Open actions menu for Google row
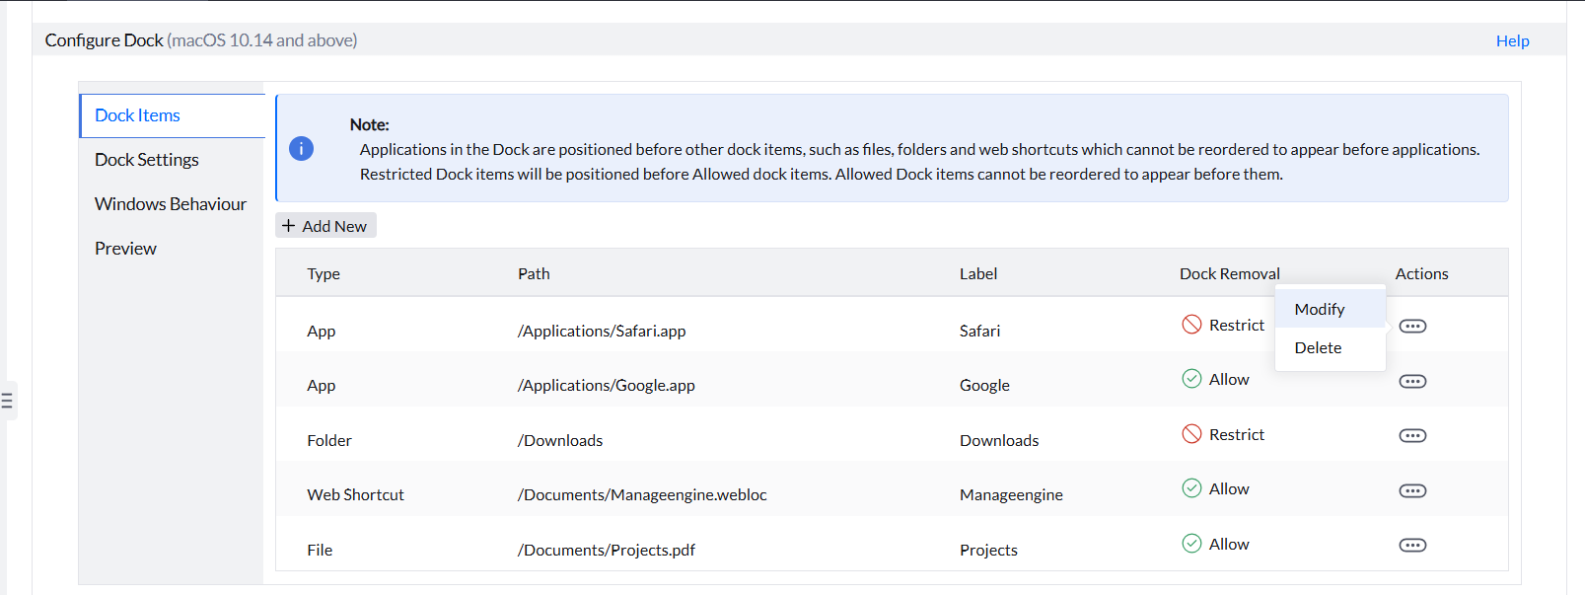This screenshot has width=1585, height=595. 1412,382
